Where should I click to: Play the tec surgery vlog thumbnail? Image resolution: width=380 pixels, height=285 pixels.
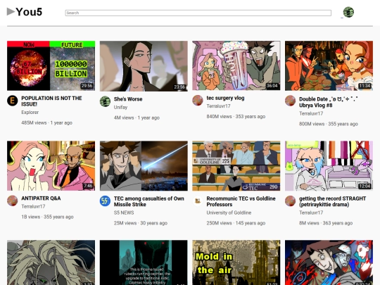click(x=236, y=65)
